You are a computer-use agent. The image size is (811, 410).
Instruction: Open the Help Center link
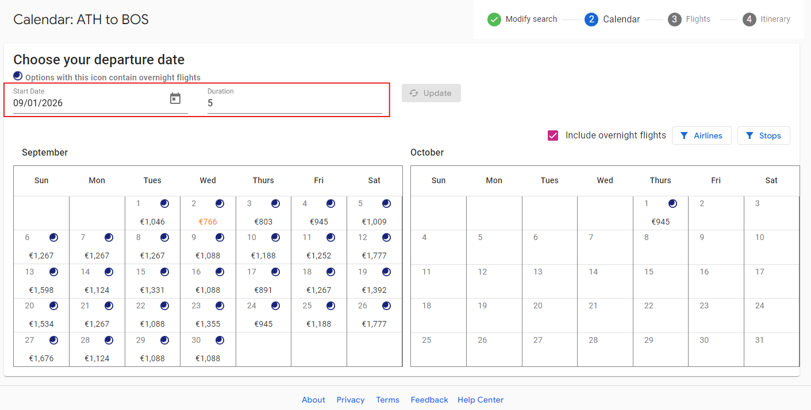click(481, 400)
